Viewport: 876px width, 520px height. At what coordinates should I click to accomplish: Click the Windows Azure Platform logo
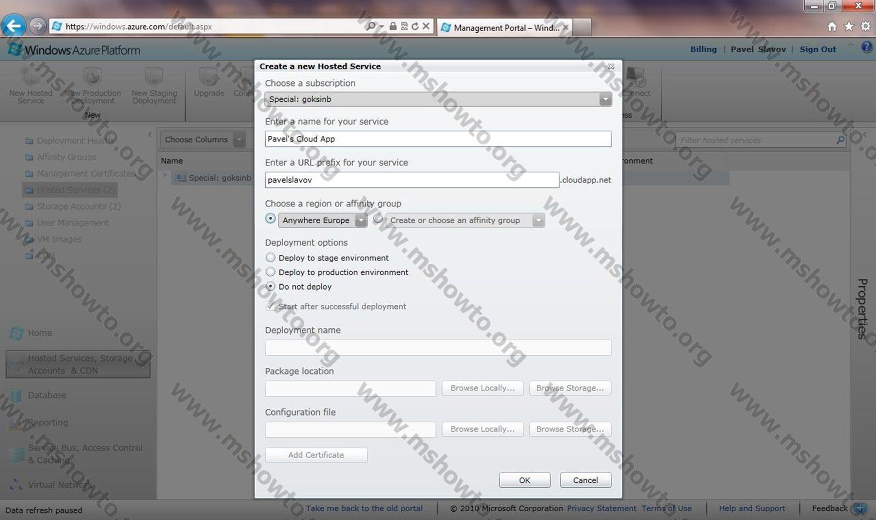pos(75,50)
